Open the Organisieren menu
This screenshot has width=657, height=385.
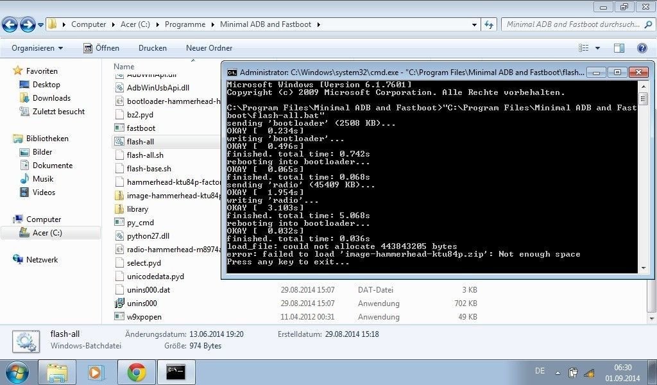point(37,48)
